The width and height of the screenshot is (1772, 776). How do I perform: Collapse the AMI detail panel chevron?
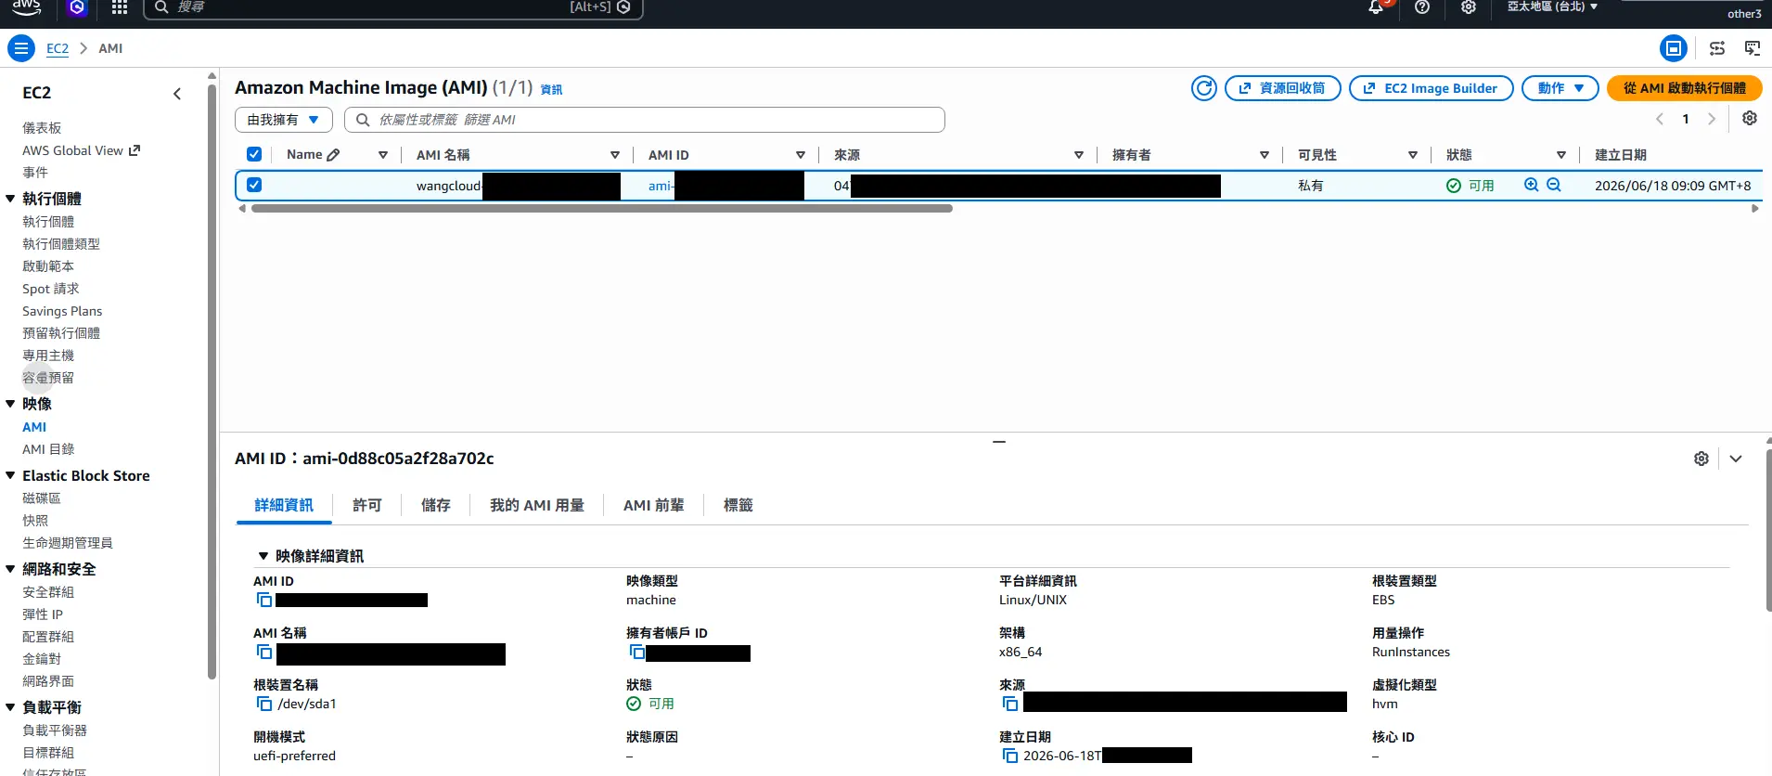tap(1736, 459)
